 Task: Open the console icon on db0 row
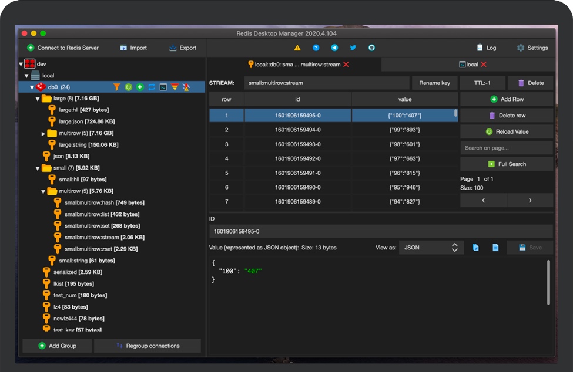tap(163, 87)
